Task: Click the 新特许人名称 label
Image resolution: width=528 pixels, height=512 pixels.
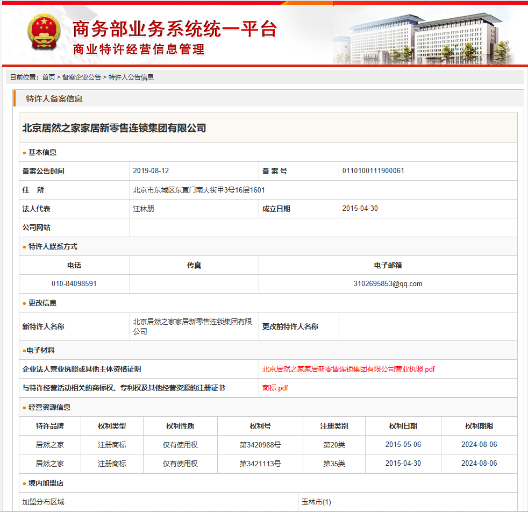Action: 43,326
